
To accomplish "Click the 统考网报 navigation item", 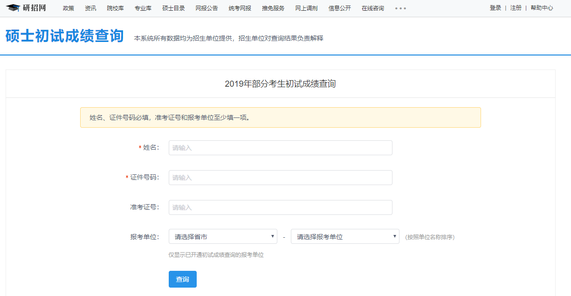I will tap(240, 8).
